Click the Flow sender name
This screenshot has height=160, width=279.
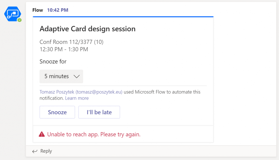38,10
